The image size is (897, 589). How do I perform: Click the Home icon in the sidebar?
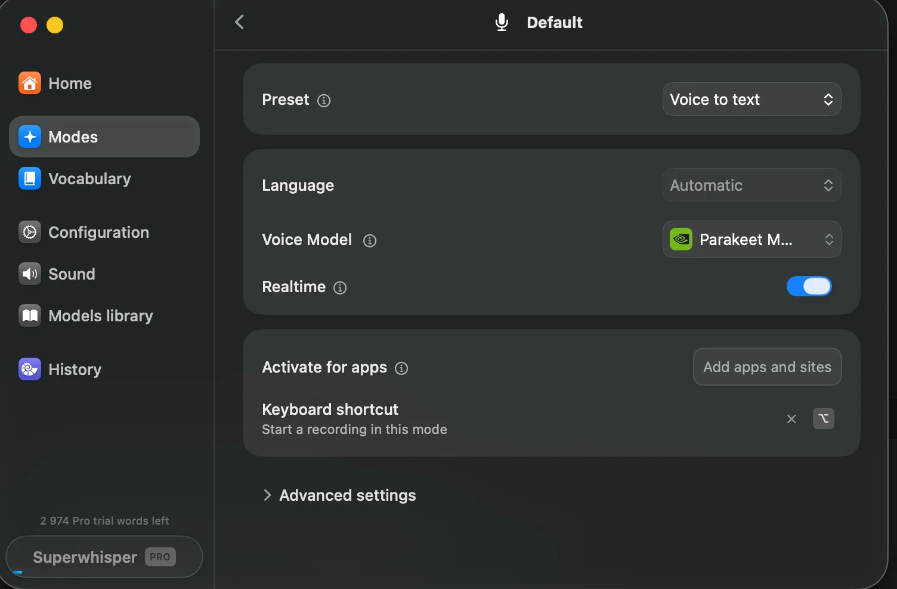point(30,83)
